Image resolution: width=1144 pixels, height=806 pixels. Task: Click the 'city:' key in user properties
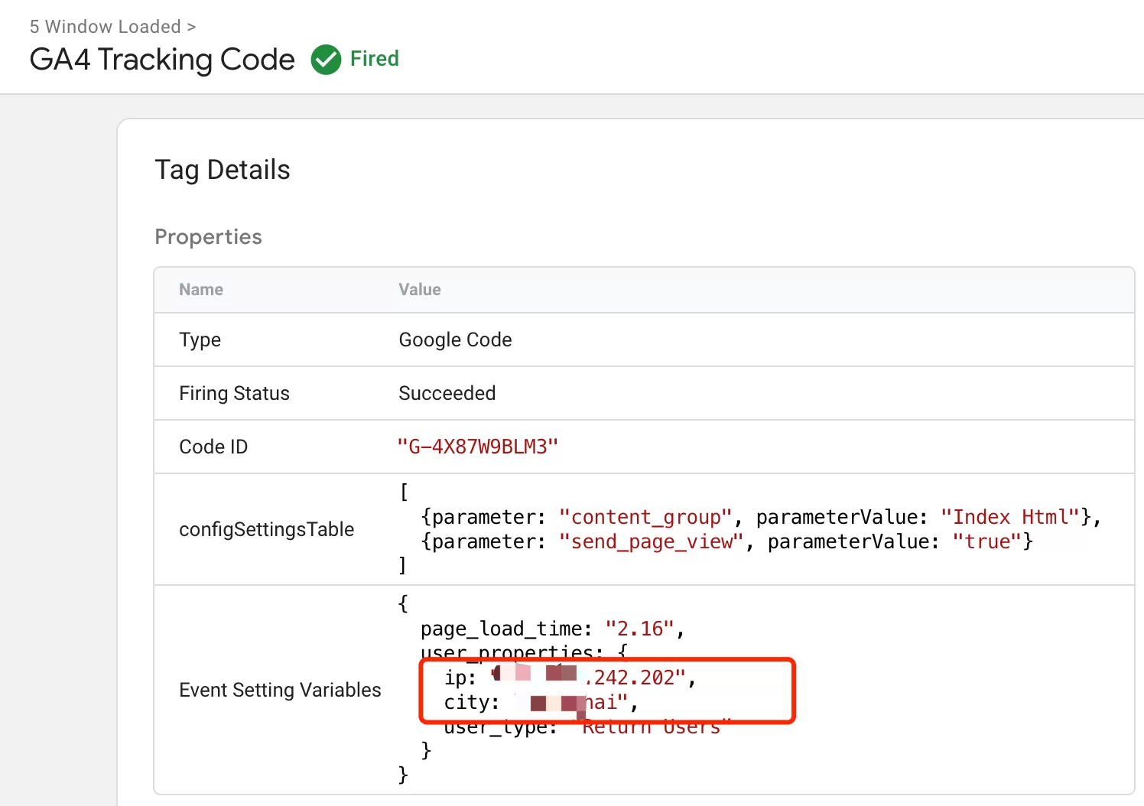point(472,702)
